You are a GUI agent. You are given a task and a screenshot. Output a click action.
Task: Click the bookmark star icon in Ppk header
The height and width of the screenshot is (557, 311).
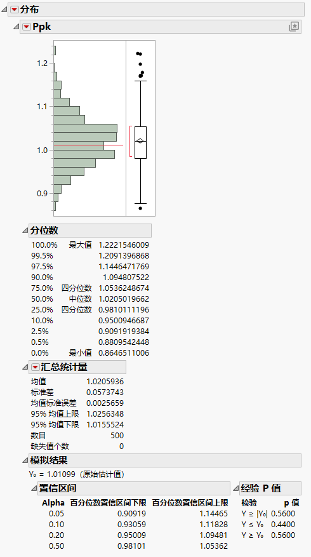[294, 27]
